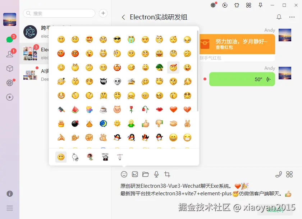Play the 50 second green voice message

[x=242, y=79]
